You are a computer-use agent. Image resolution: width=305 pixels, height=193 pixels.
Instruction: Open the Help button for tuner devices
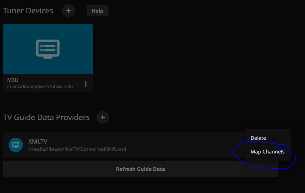point(97,11)
